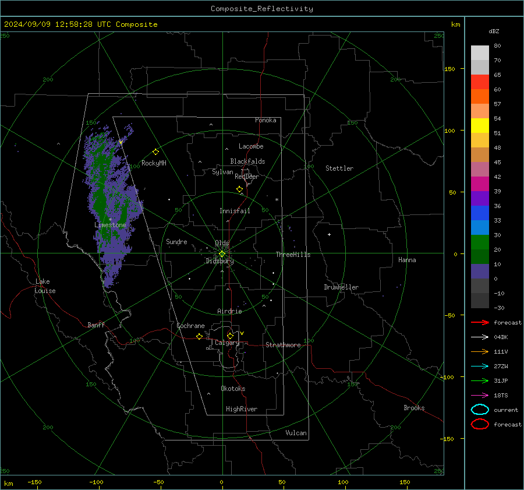The image size is (524, 490).
Task: Click yellow diamond marker below RedDeer
Action: 239,189
